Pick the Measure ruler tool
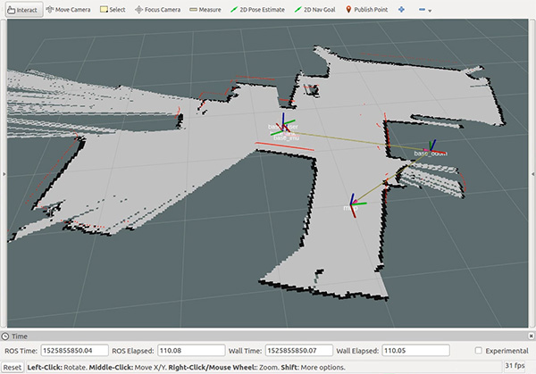Image resolution: width=536 pixels, height=374 pixels. 205,10
